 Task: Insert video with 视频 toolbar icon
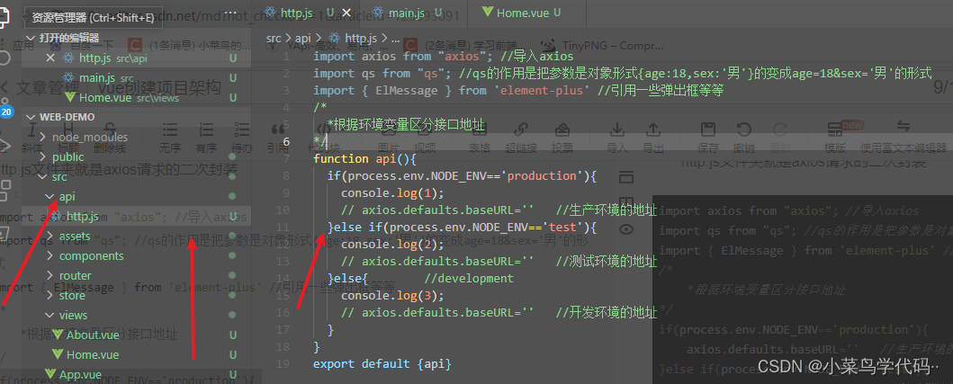coord(425,129)
